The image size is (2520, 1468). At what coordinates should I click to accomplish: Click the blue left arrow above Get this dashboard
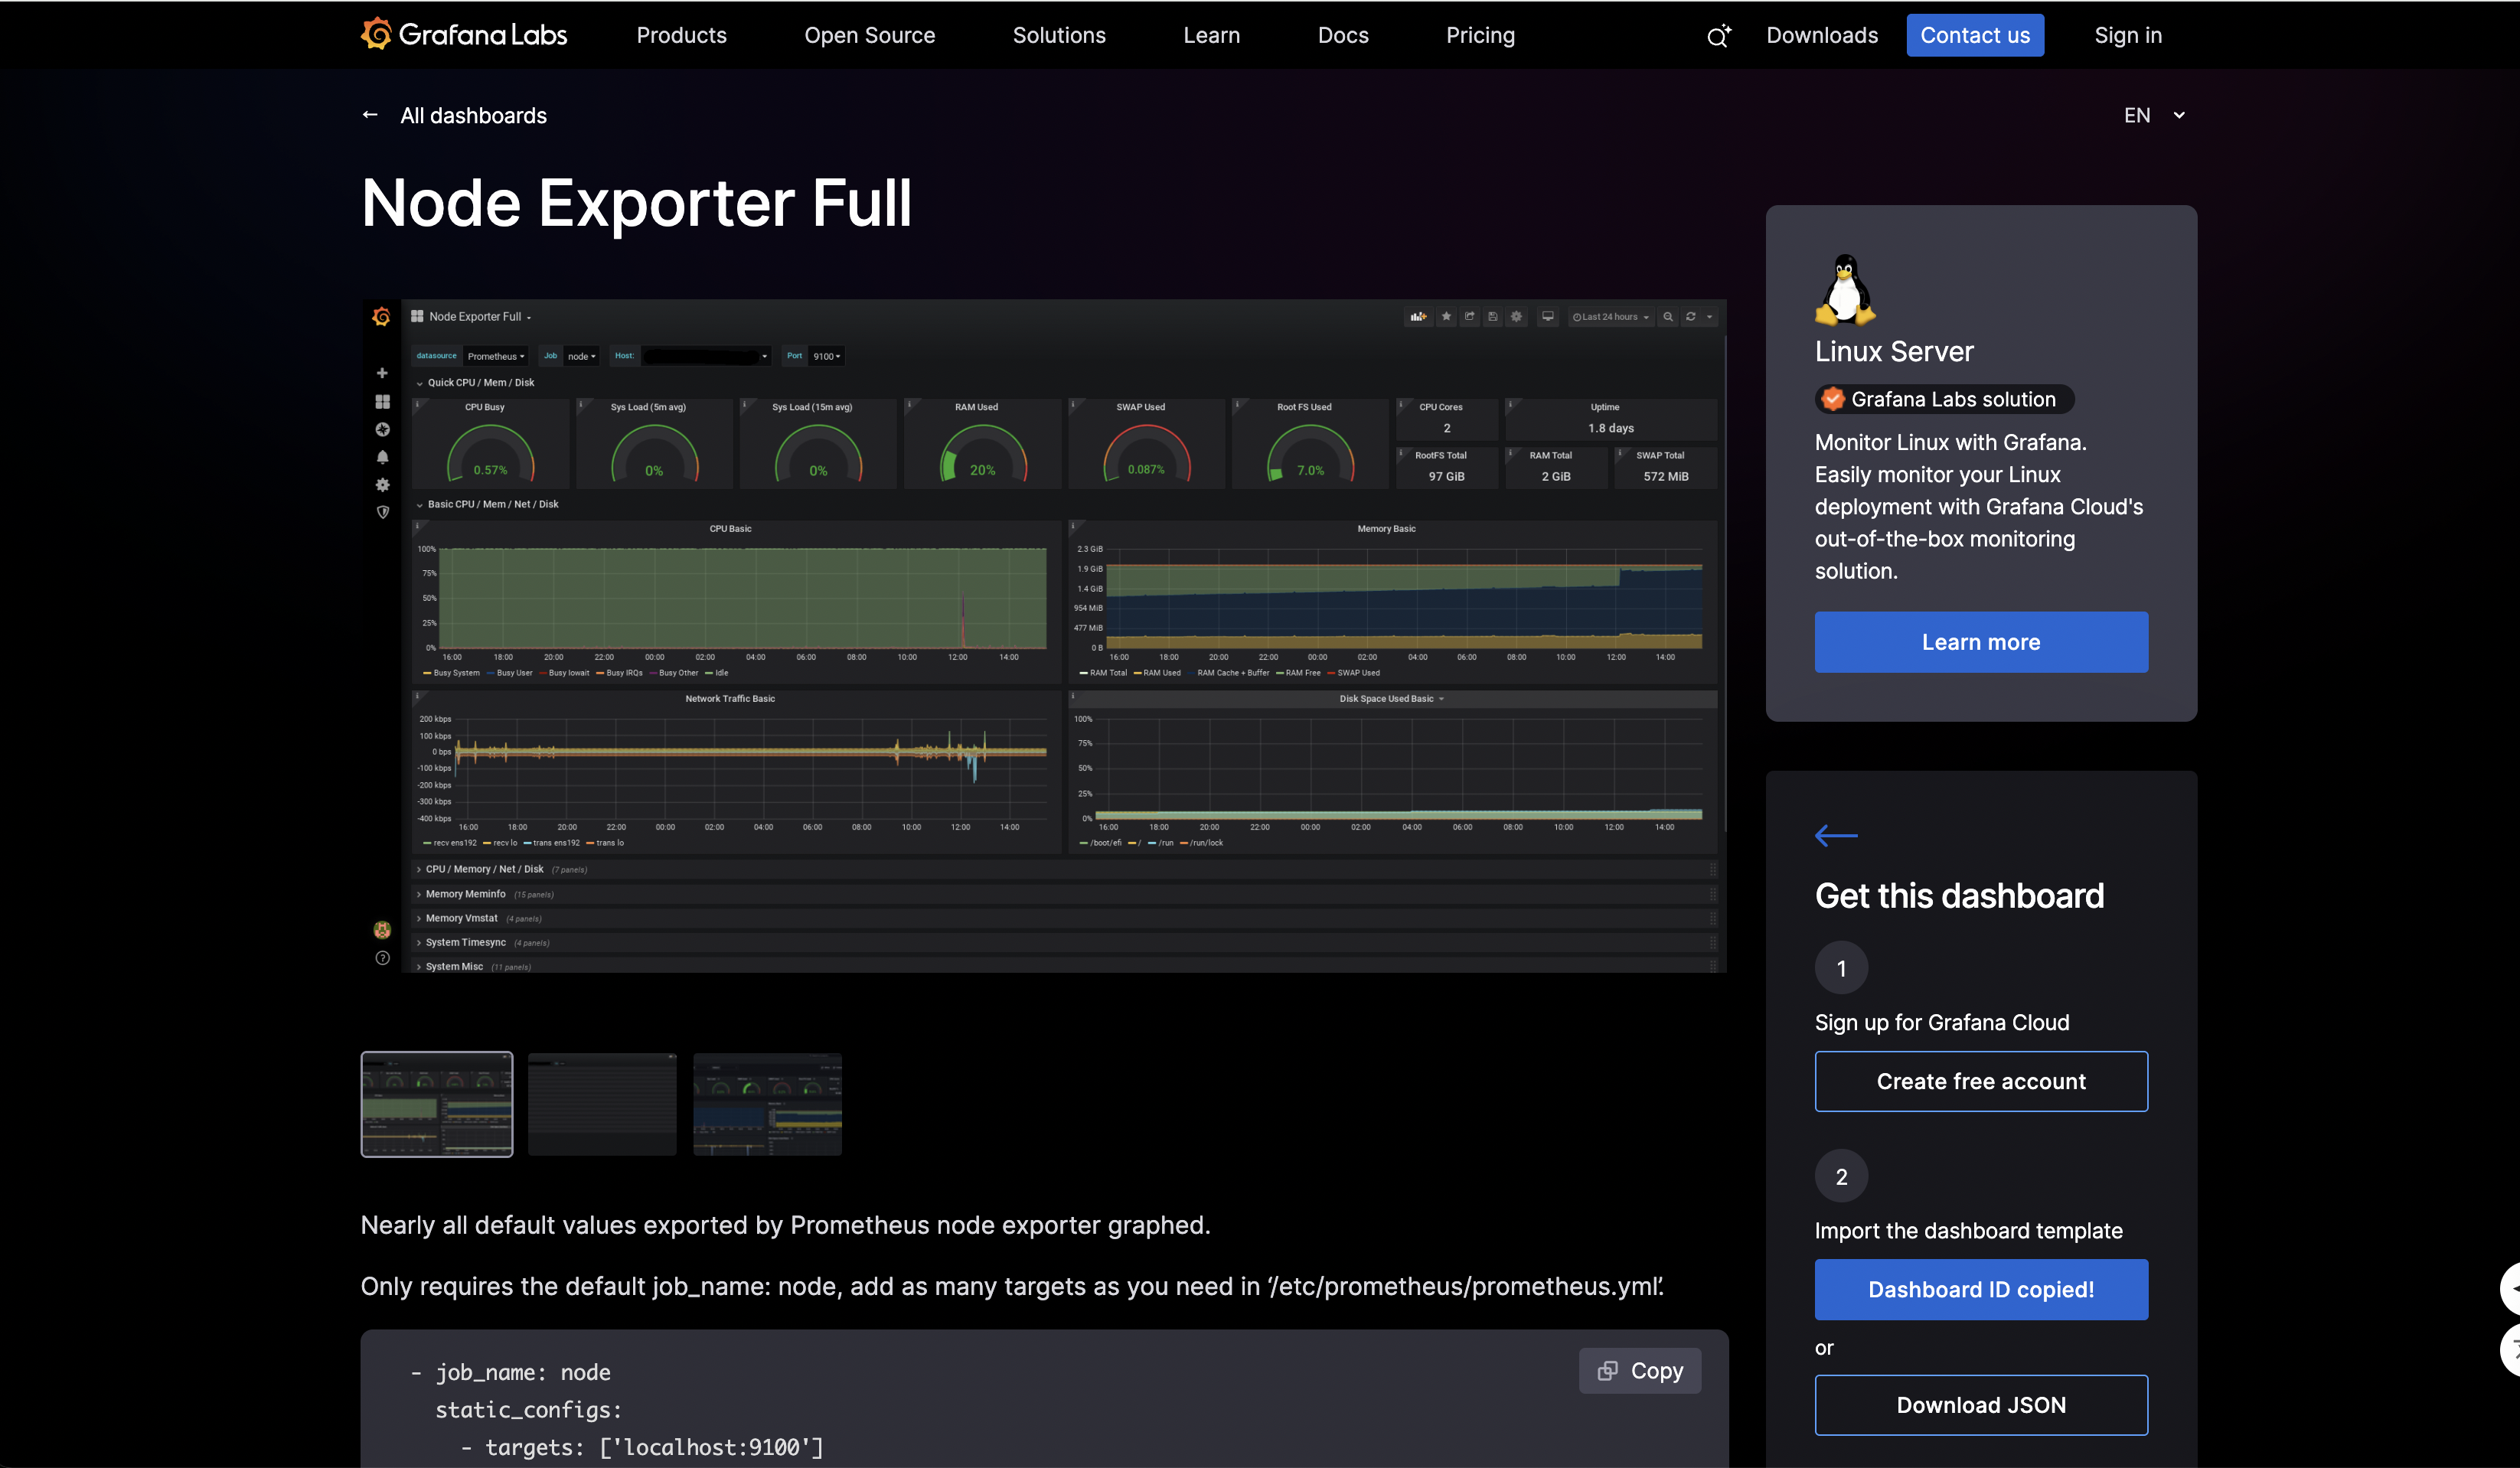pos(1835,835)
